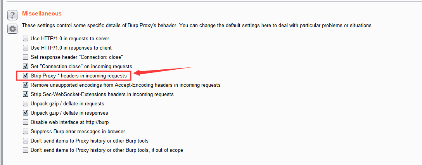The width and height of the screenshot is (422, 165).
Task: Click the Suppress Burp error messages label
Action: (78, 132)
